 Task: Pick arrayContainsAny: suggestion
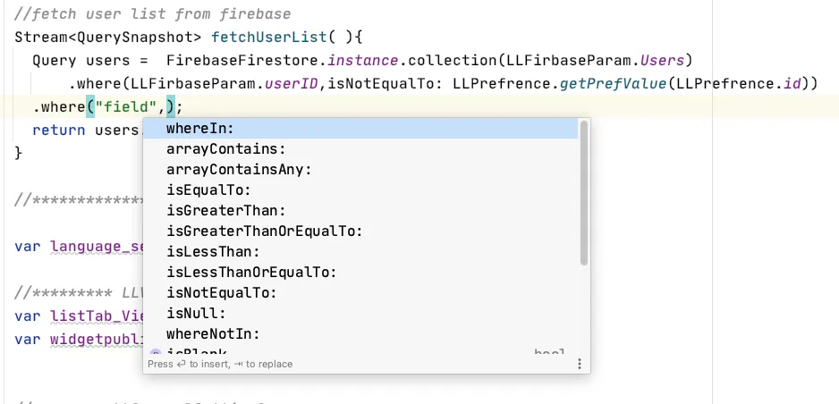click(360, 170)
